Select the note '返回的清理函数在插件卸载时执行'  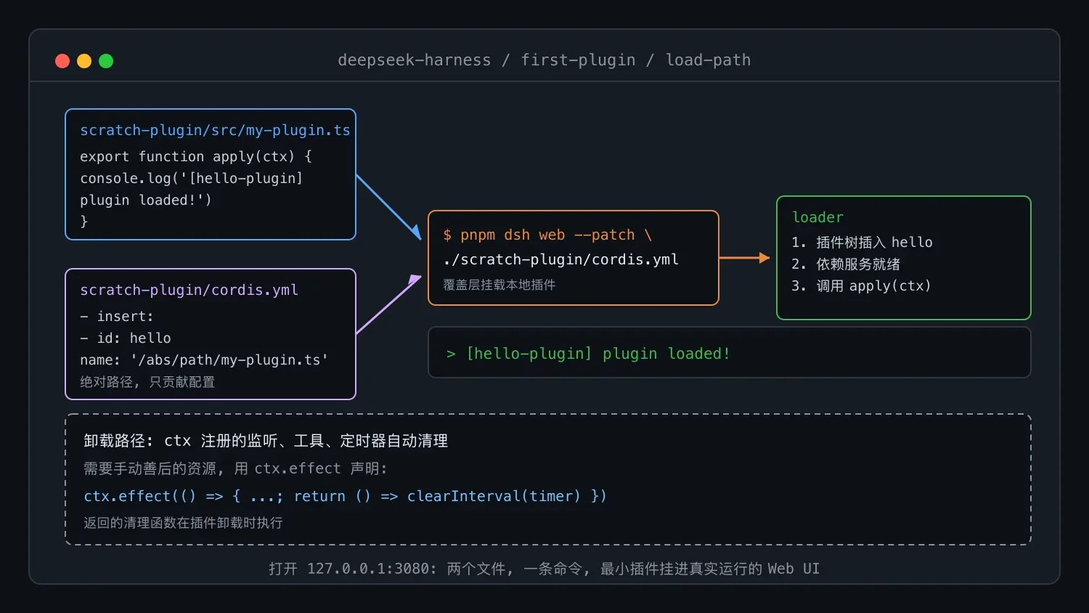pyautogui.click(x=183, y=523)
